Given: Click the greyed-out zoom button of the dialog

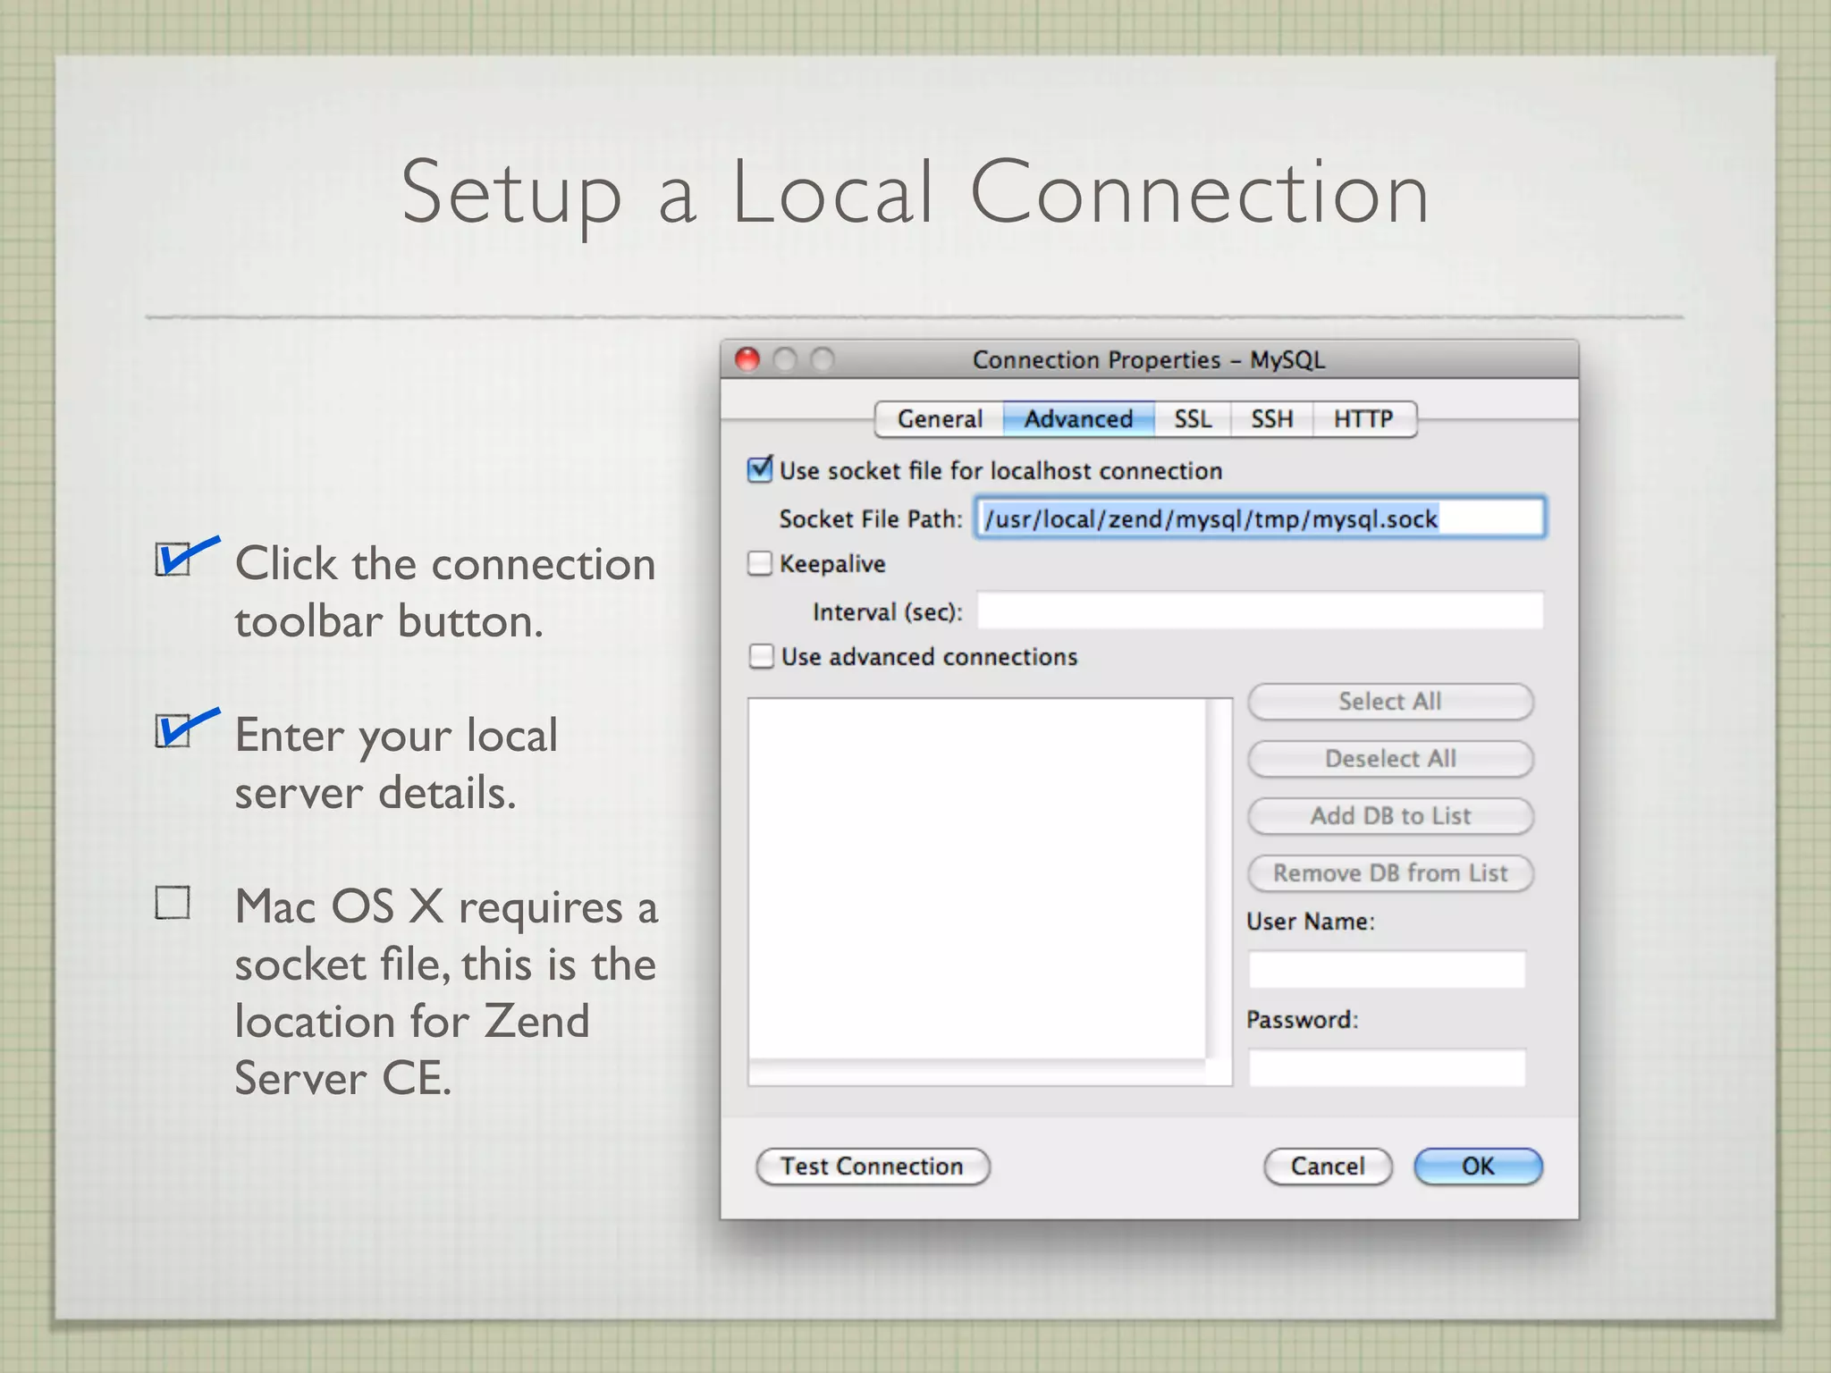Looking at the screenshot, I should 823,359.
